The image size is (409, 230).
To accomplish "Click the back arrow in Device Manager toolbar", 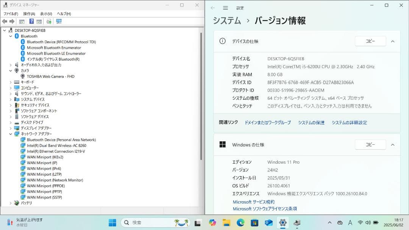I will click(x=5, y=21).
